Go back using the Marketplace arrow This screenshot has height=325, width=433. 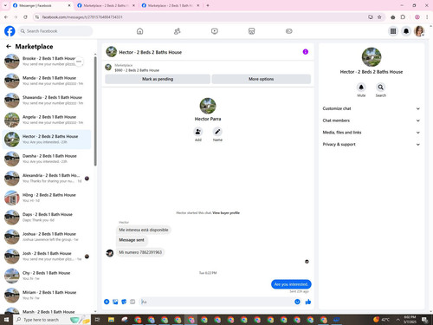coord(9,46)
